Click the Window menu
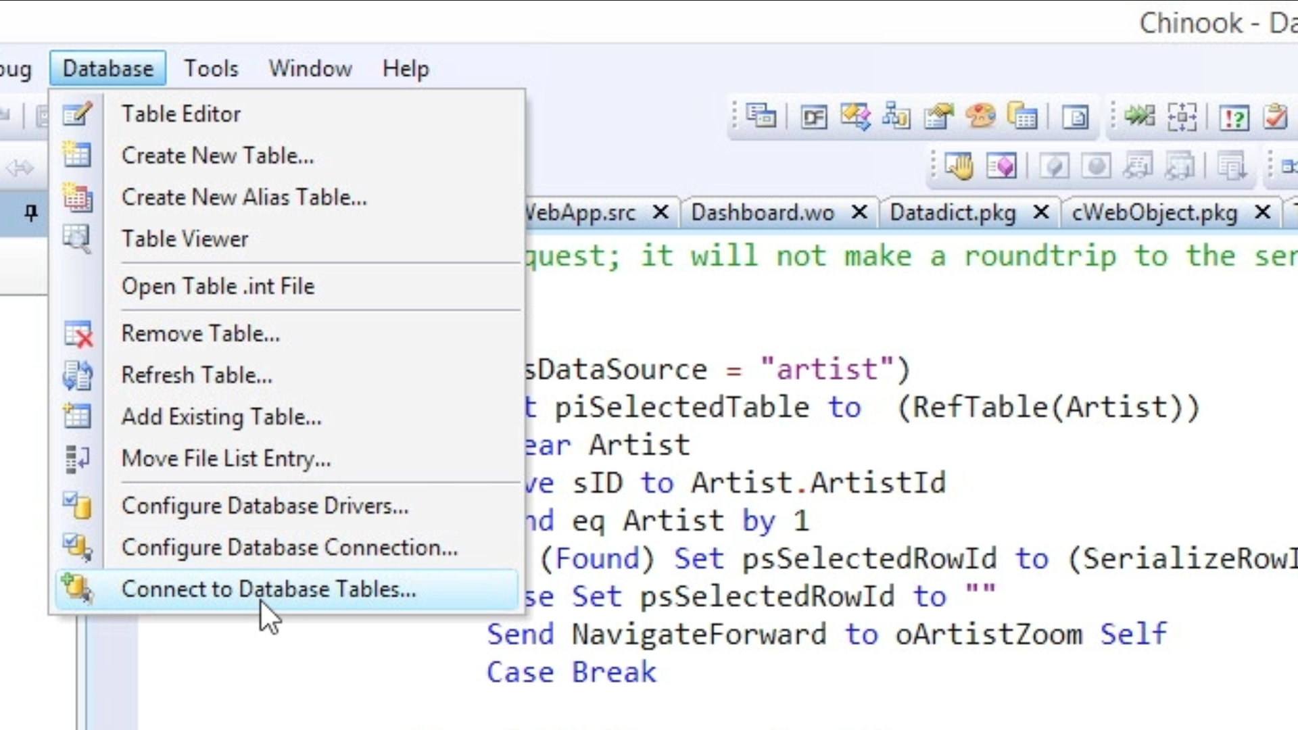 coord(310,68)
